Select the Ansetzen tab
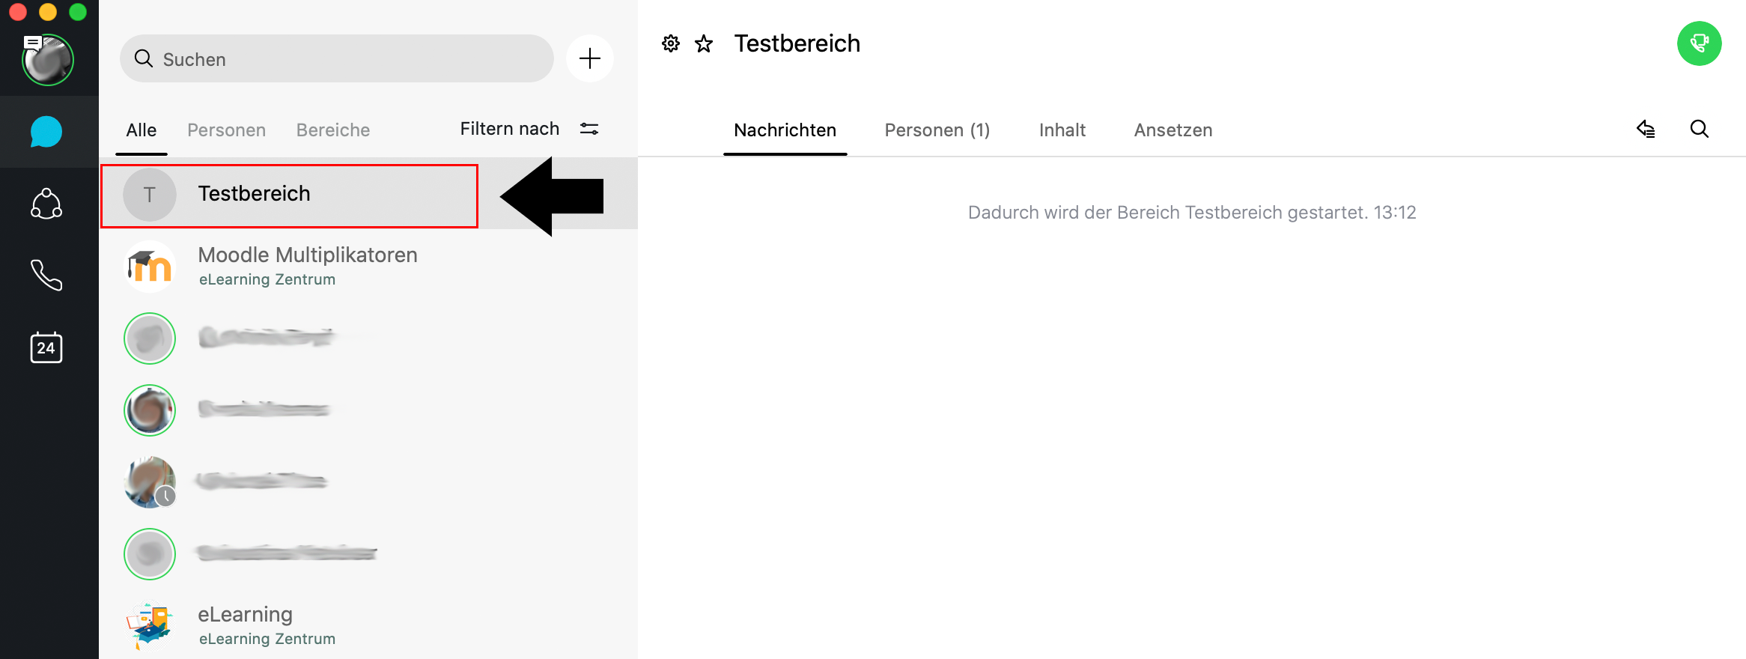 click(1172, 130)
